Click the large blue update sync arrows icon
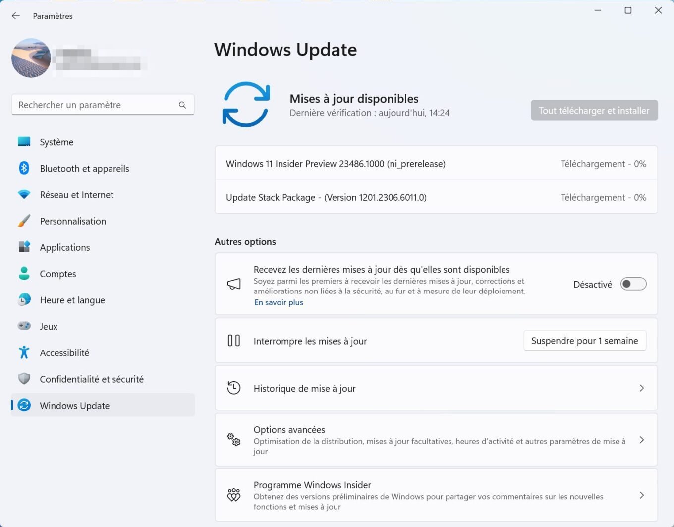Viewport: 674px width, 527px height. click(x=246, y=104)
